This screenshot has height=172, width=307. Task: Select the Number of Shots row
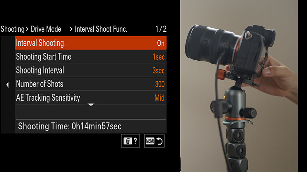[91, 84]
